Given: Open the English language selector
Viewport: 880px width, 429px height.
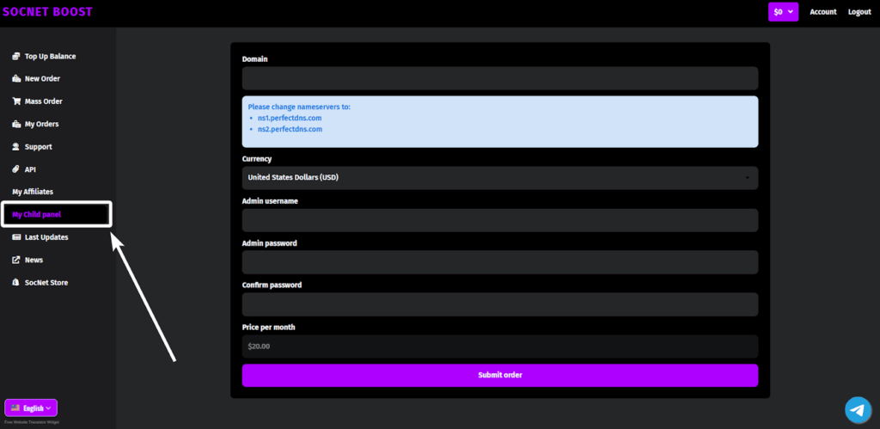Looking at the screenshot, I should pos(31,408).
